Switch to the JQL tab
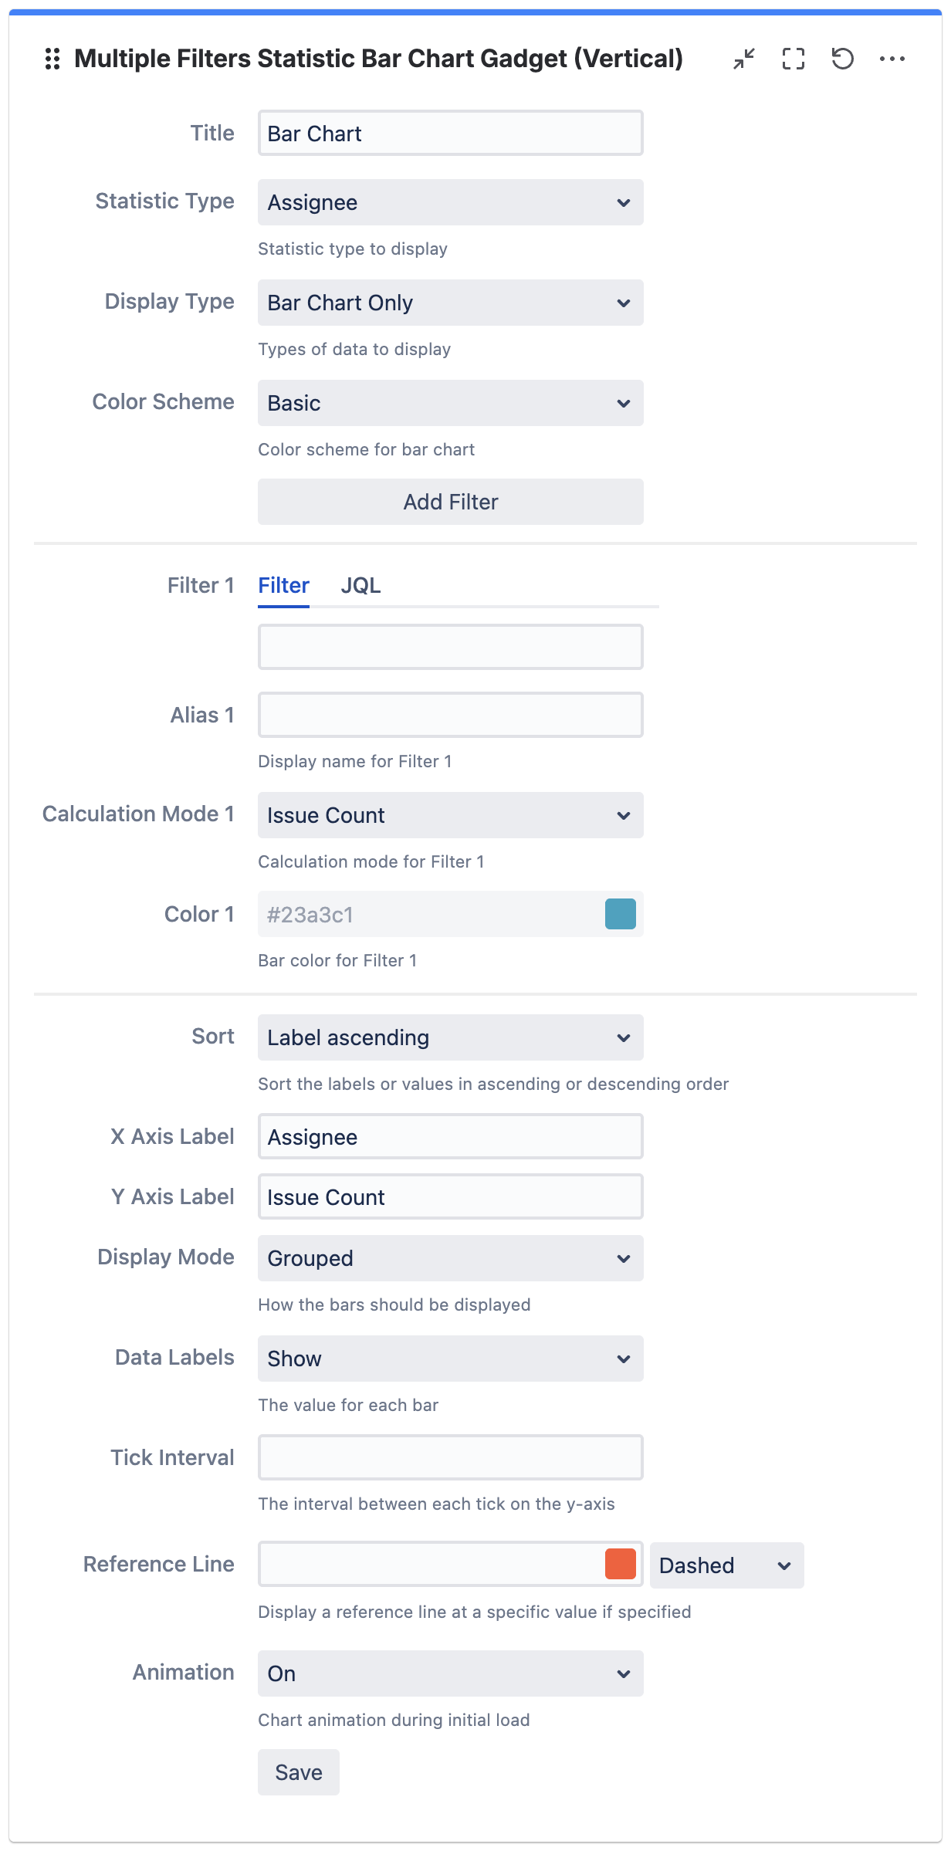This screenshot has height=1851, width=951. (360, 586)
